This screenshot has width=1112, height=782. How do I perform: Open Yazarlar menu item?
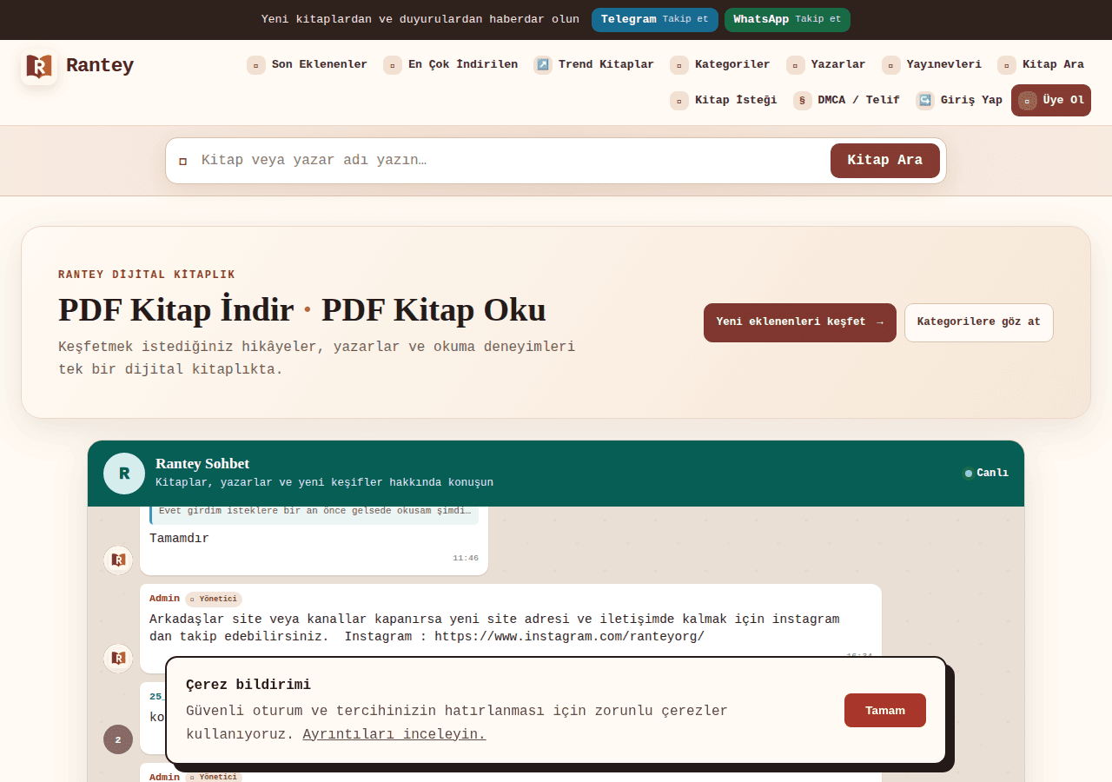pyautogui.click(x=825, y=65)
